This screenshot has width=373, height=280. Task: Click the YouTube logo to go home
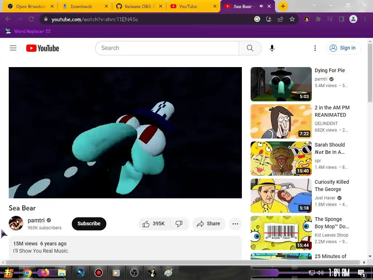tap(43, 48)
